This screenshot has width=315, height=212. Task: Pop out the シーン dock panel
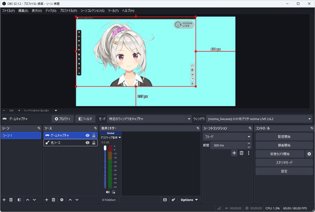[39, 128]
